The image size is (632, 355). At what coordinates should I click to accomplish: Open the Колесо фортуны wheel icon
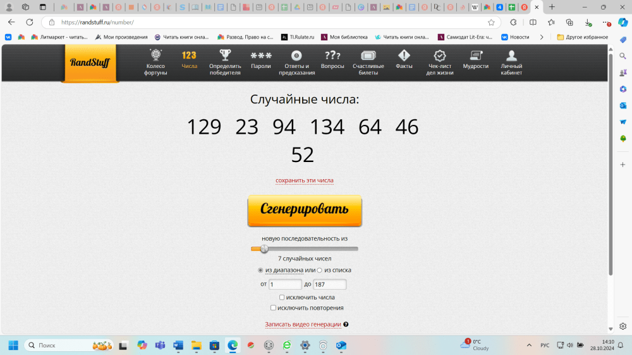pos(155,55)
